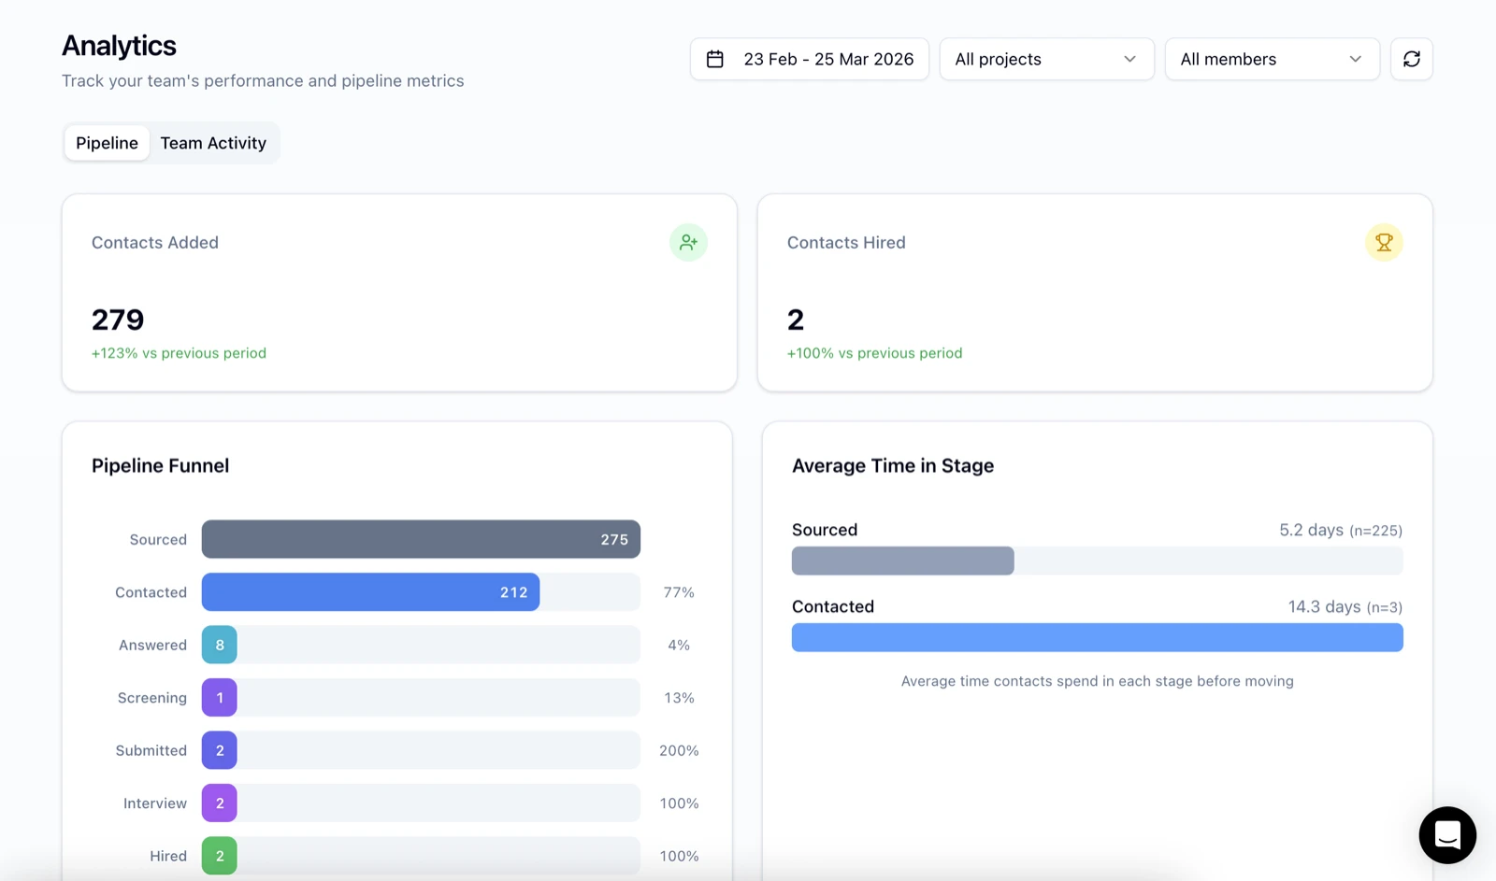Click the +100% vs previous period label
Viewport: 1496px width, 881px height.
pos(874,353)
